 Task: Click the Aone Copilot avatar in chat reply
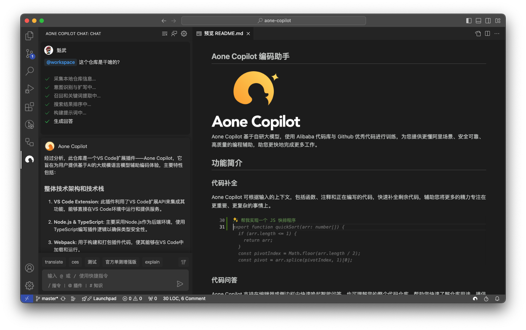(50, 146)
